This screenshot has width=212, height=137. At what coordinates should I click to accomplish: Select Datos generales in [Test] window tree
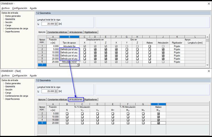coord(13,83)
